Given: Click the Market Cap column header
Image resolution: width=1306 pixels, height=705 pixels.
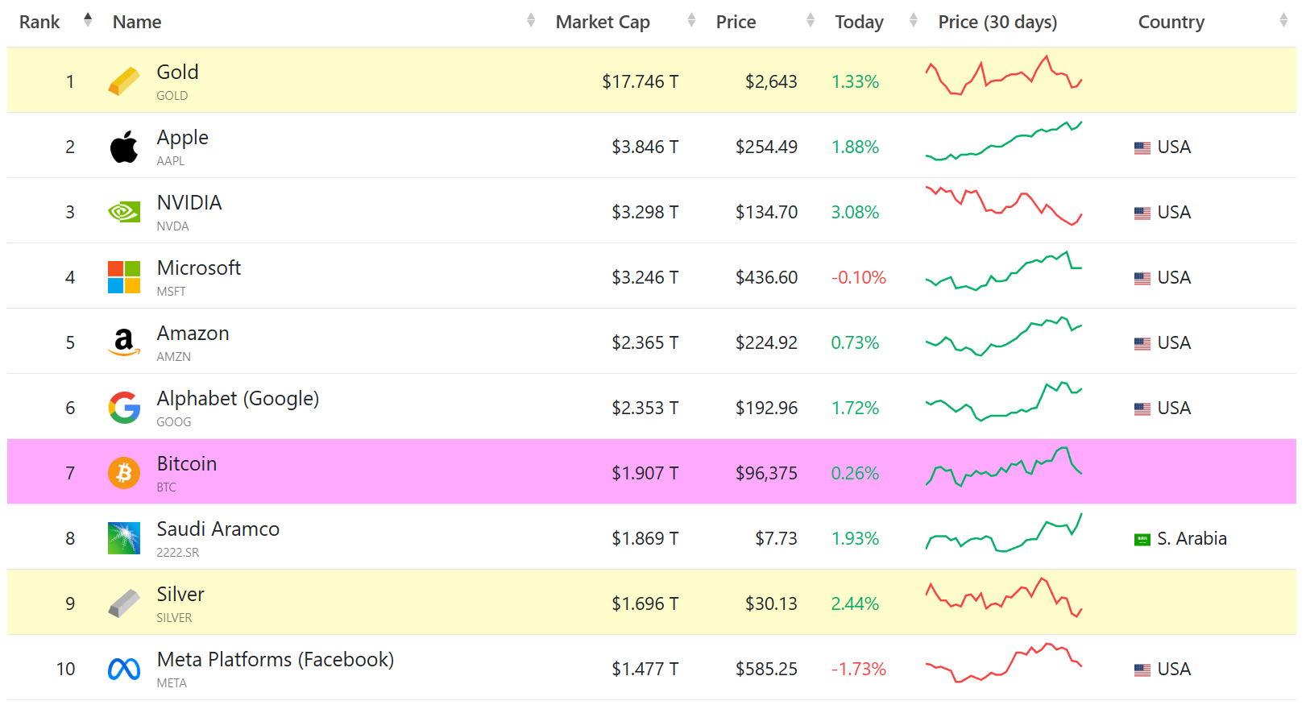Looking at the screenshot, I should (603, 22).
